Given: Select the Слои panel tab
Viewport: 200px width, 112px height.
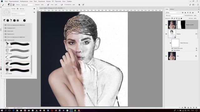Looking at the screenshot, I should coord(167,9).
